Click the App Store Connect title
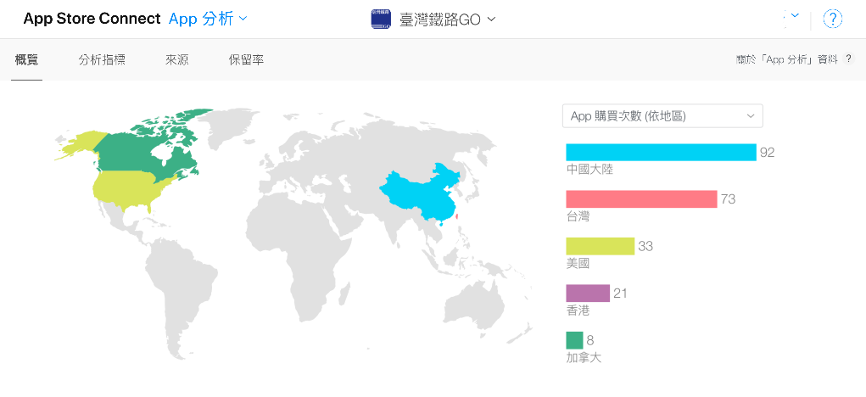Screen dimensions: 866x397 click(92, 19)
